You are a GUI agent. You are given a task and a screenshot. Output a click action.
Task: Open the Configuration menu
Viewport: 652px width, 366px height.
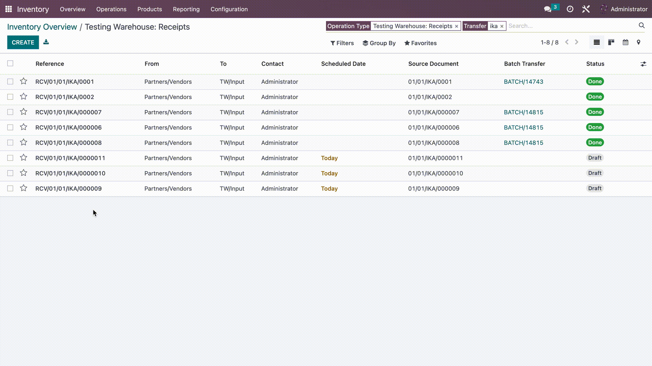tap(229, 9)
